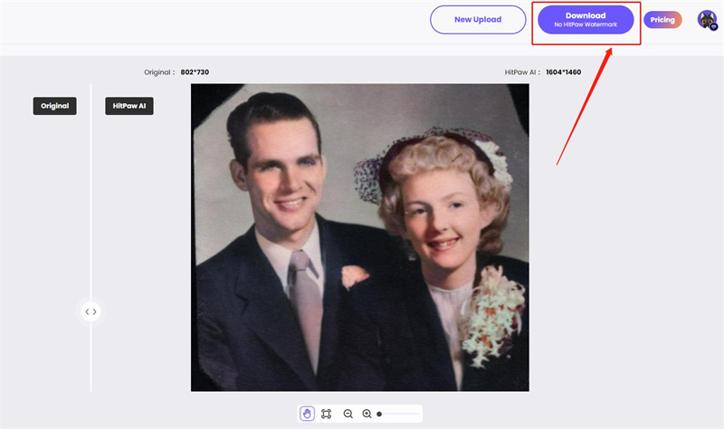724x429 pixels.
Task: Click the zoom slider knob
Action: (x=379, y=414)
